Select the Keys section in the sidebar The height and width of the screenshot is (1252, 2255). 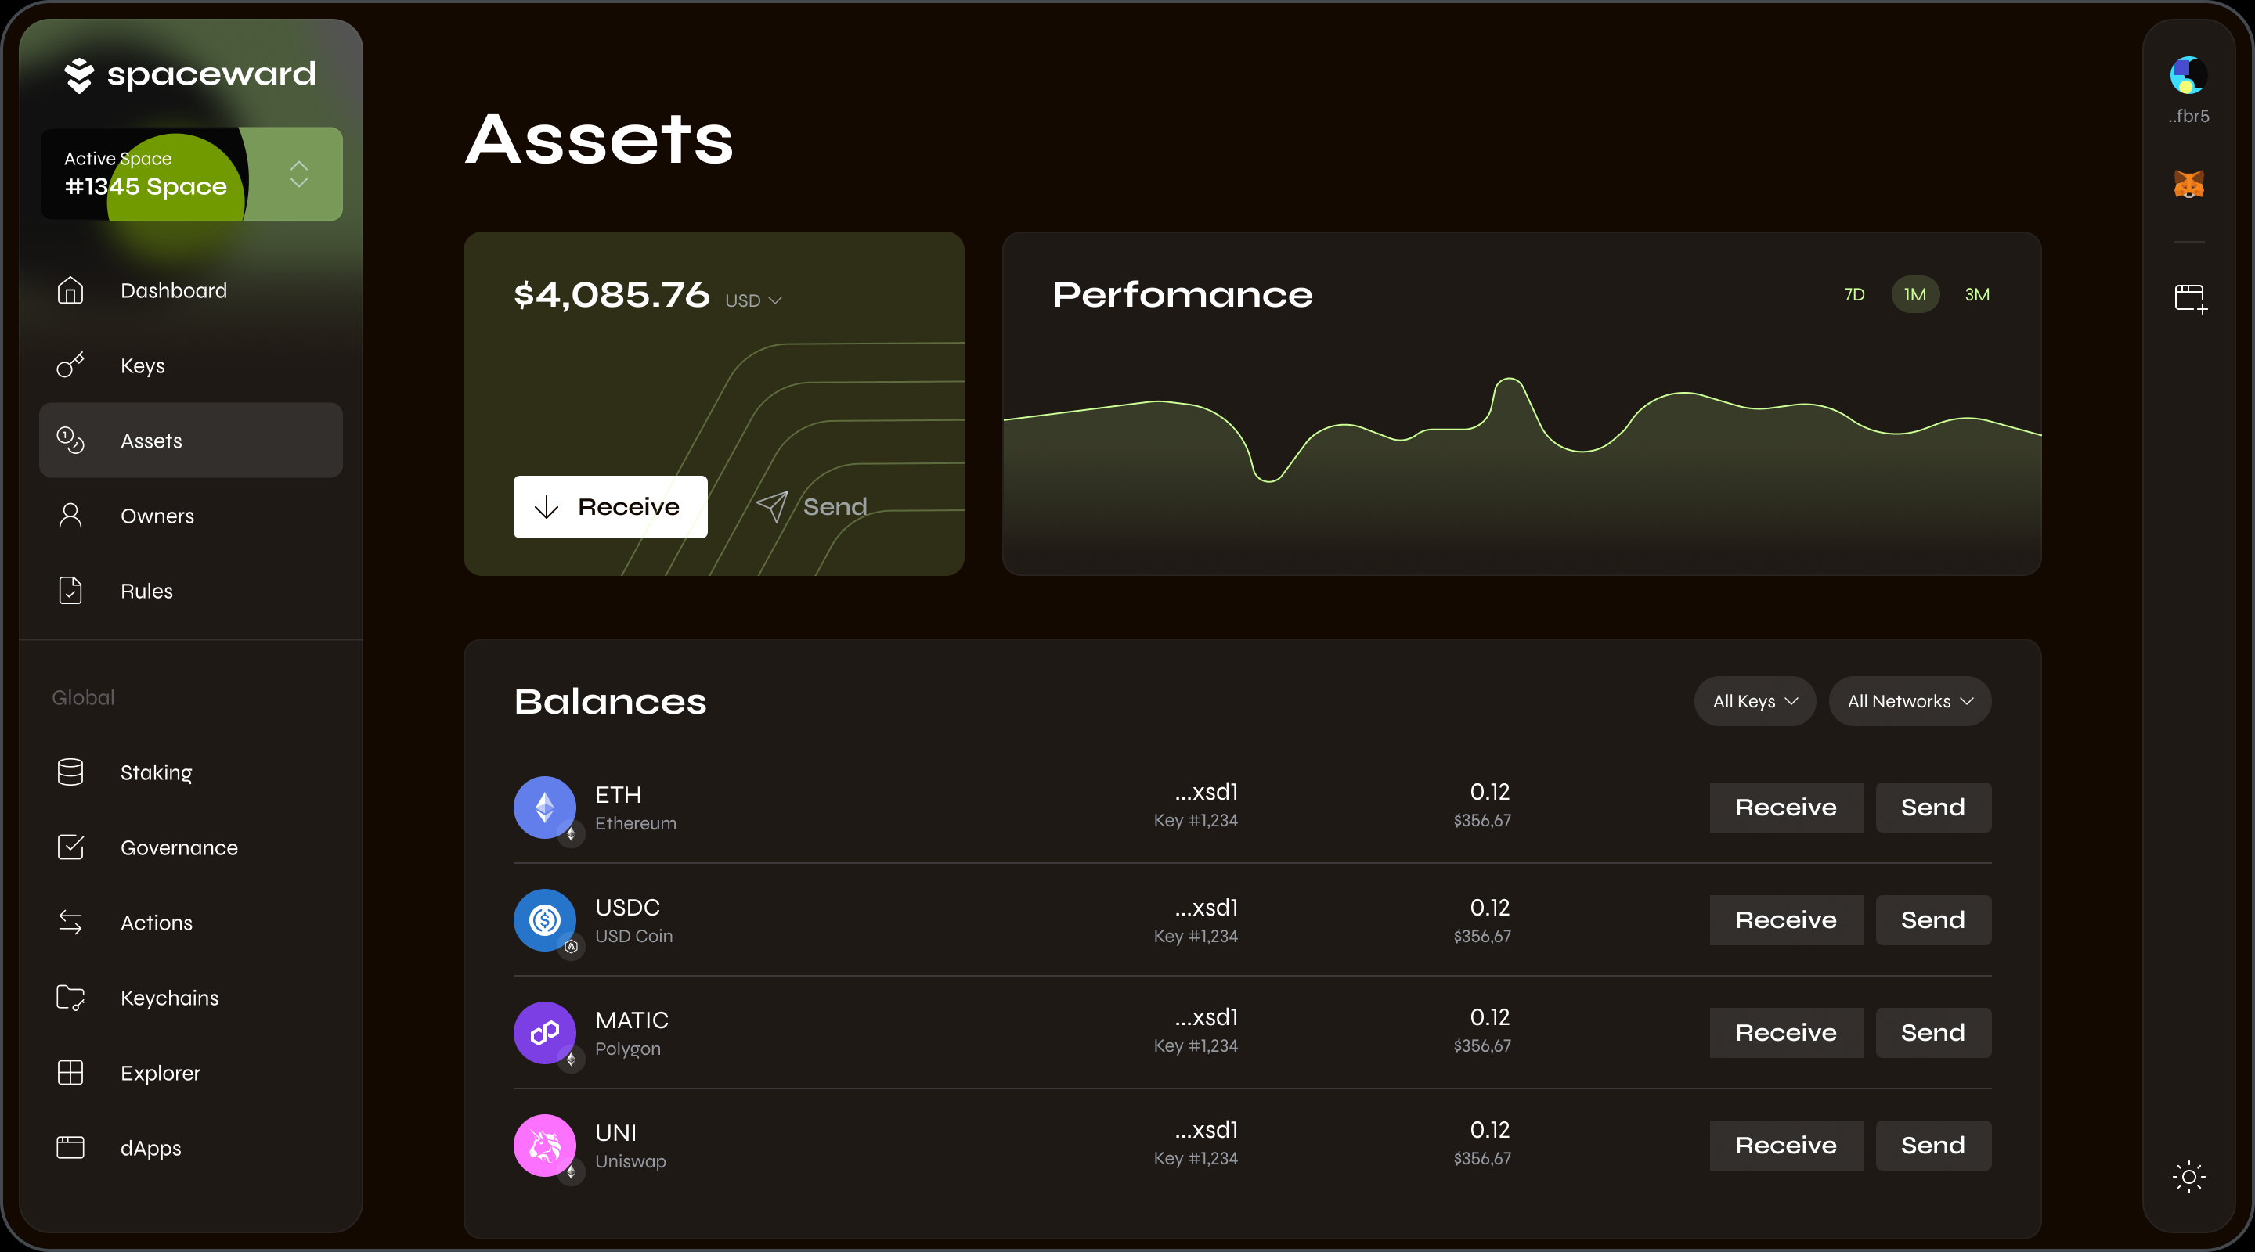[142, 365]
